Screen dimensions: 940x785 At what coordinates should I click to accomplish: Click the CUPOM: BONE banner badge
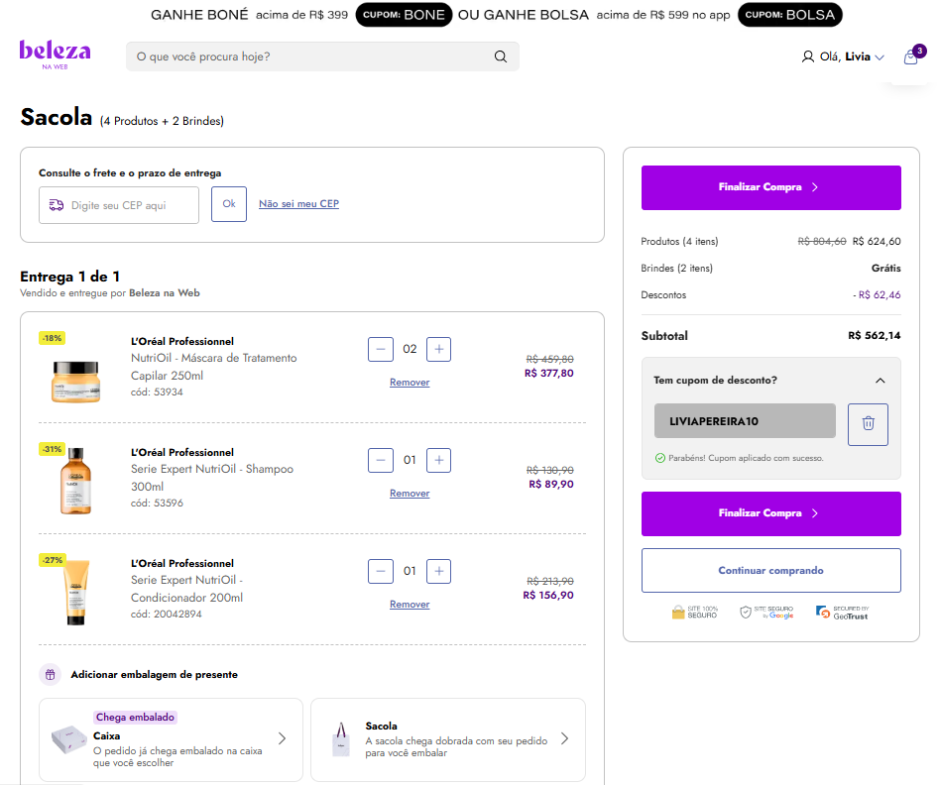pyautogui.click(x=404, y=15)
